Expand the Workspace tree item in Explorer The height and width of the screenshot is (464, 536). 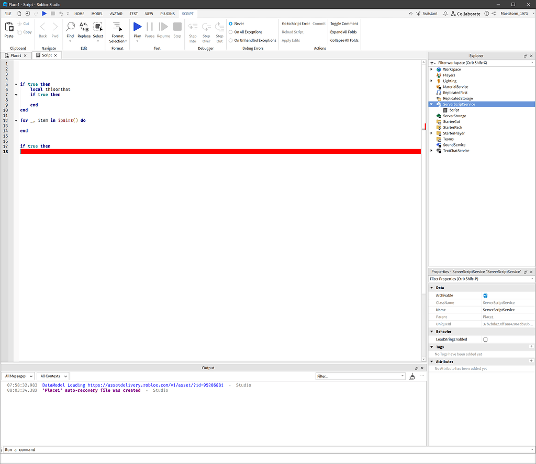431,69
